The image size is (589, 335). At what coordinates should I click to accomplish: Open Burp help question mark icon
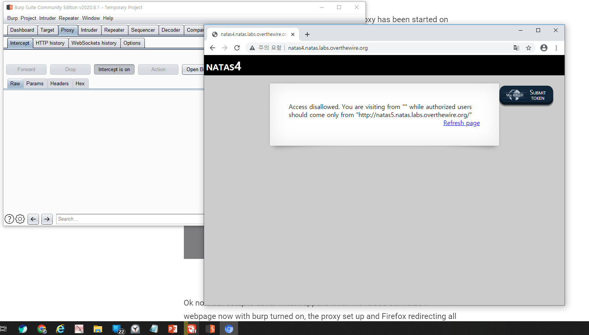pyautogui.click(x=9, y=219)
